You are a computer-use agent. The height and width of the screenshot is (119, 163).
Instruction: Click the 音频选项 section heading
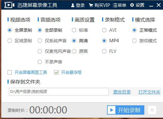50,20
